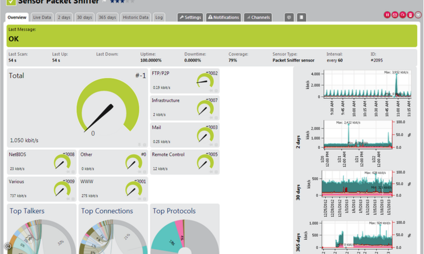
Task: Click the small settings icon in Various box
Action: tap(73, 199)
